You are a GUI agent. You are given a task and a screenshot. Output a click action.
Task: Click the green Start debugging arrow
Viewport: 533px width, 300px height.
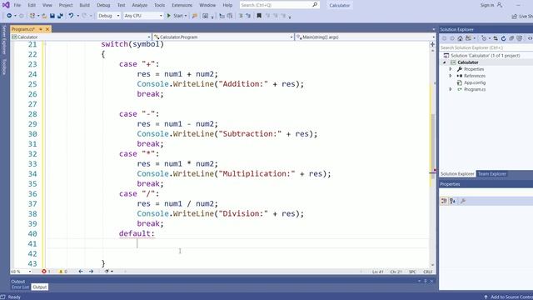(168, 16)
